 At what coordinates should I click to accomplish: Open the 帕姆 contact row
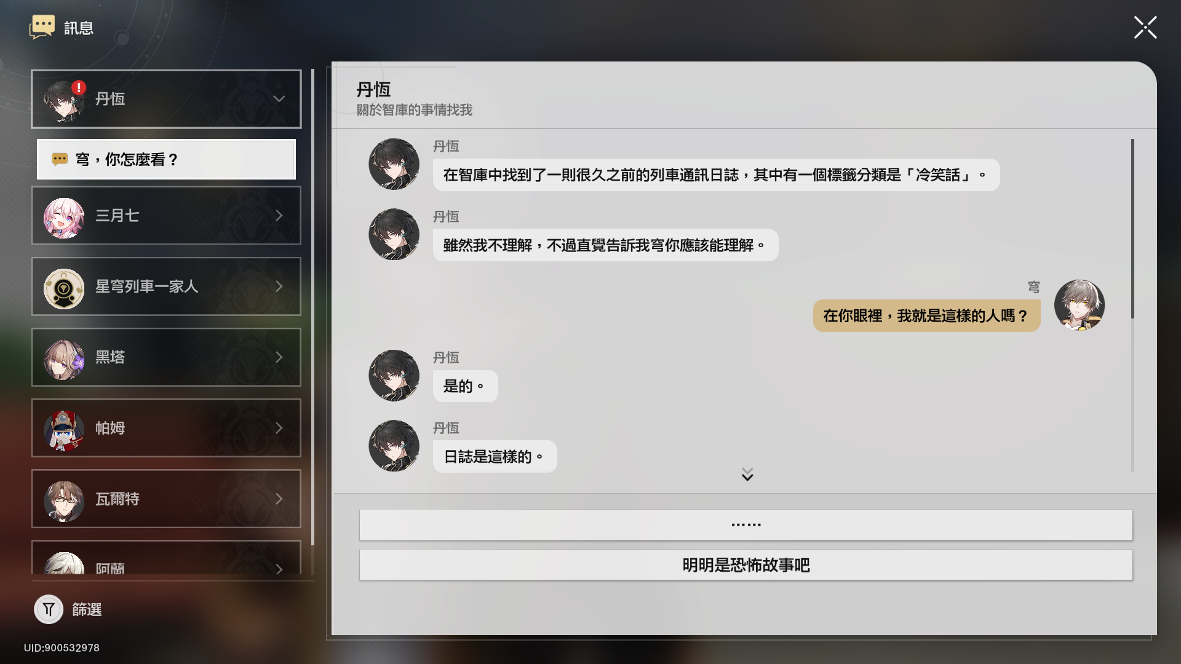click(166, 428)
